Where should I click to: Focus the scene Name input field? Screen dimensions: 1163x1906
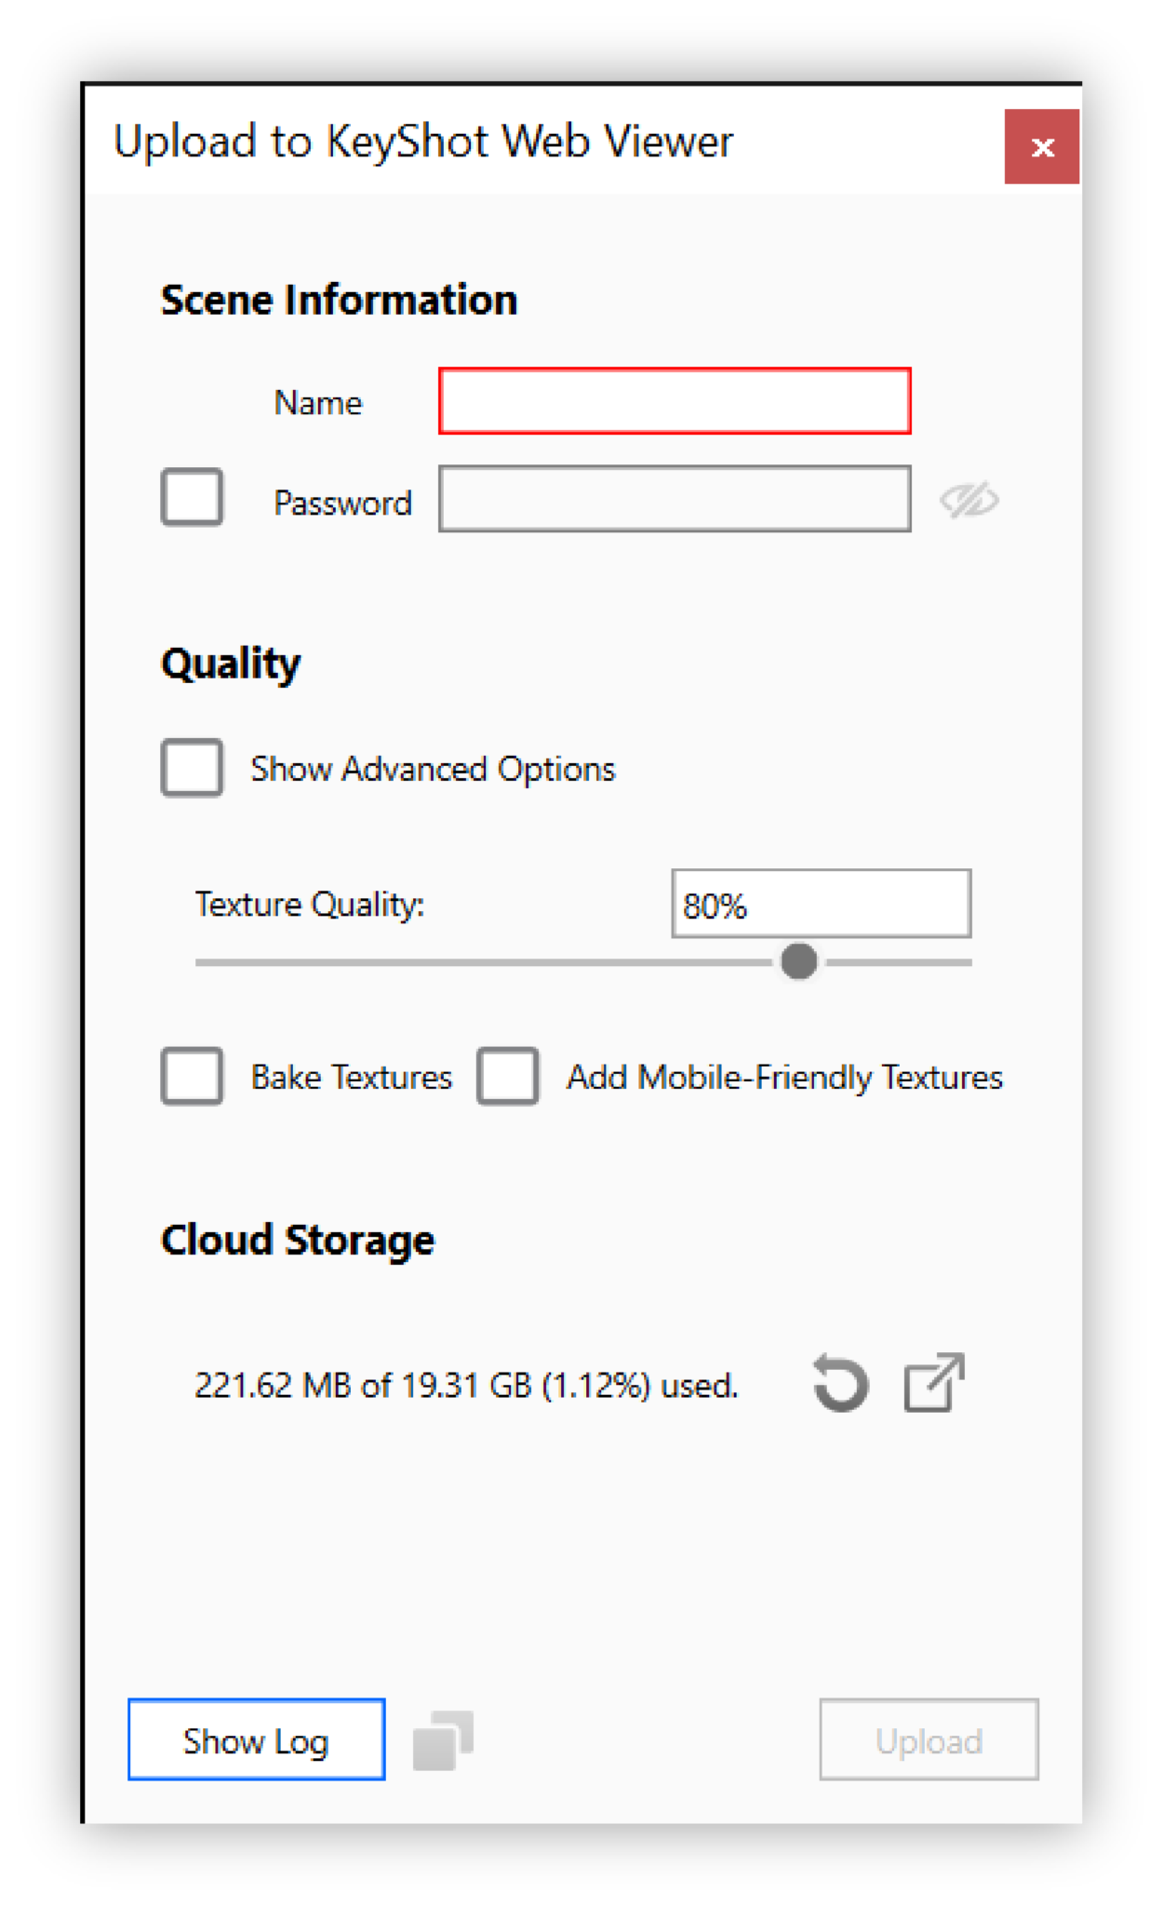click(675, 401)
